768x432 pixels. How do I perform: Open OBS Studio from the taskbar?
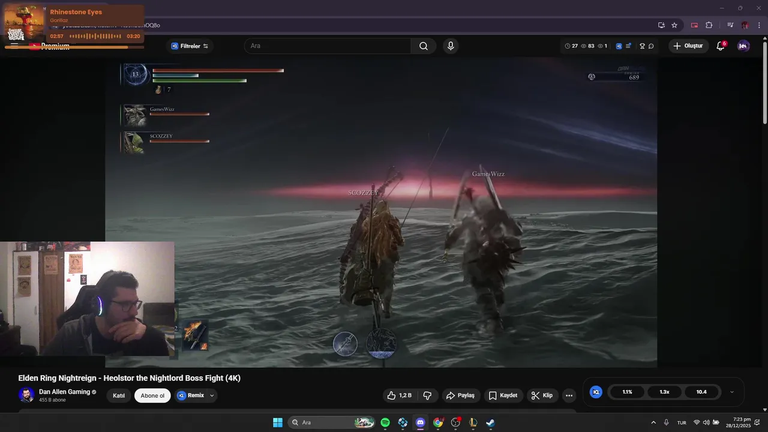[x=455, y=422]
